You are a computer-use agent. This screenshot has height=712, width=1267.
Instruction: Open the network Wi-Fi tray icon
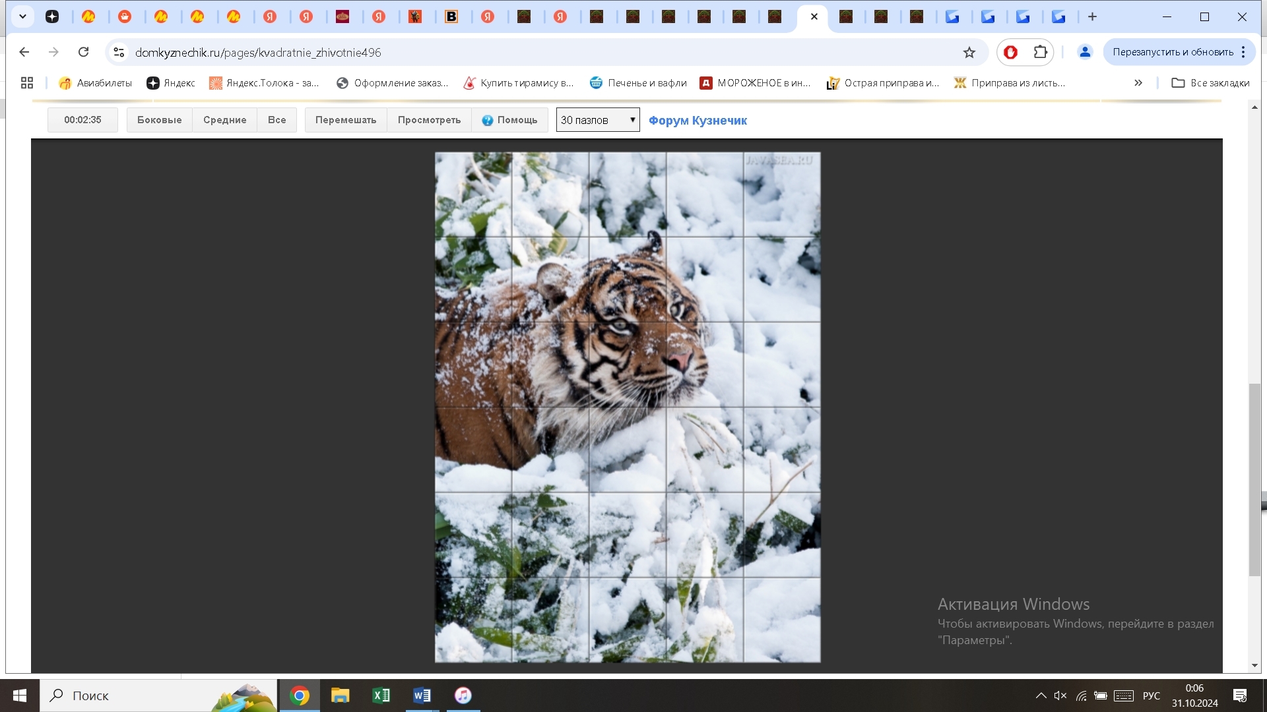point(1081,696)
